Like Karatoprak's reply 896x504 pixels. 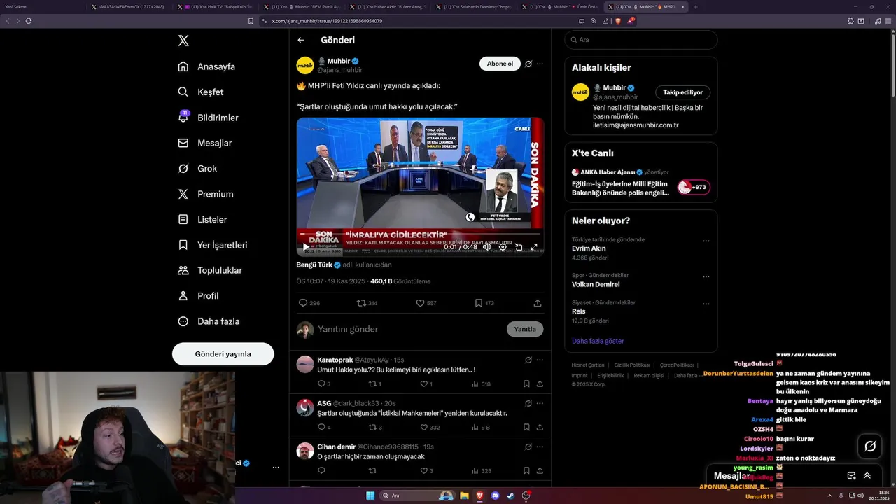(x=426, y=384)
